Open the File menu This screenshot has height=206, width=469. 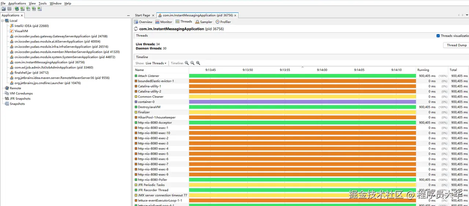point(3,3)
